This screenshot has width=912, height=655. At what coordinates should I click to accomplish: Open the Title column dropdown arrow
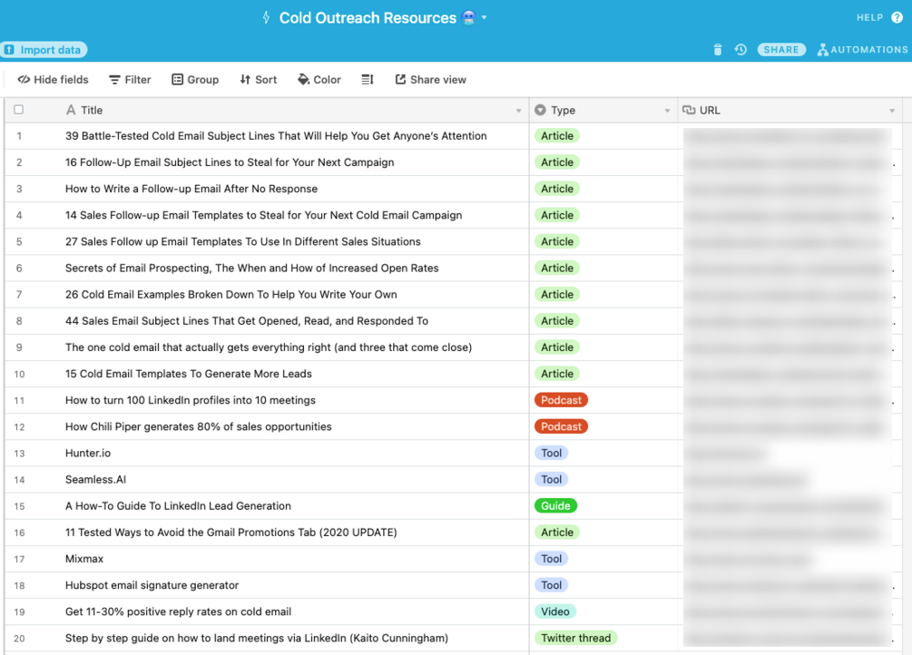point(519,111)
